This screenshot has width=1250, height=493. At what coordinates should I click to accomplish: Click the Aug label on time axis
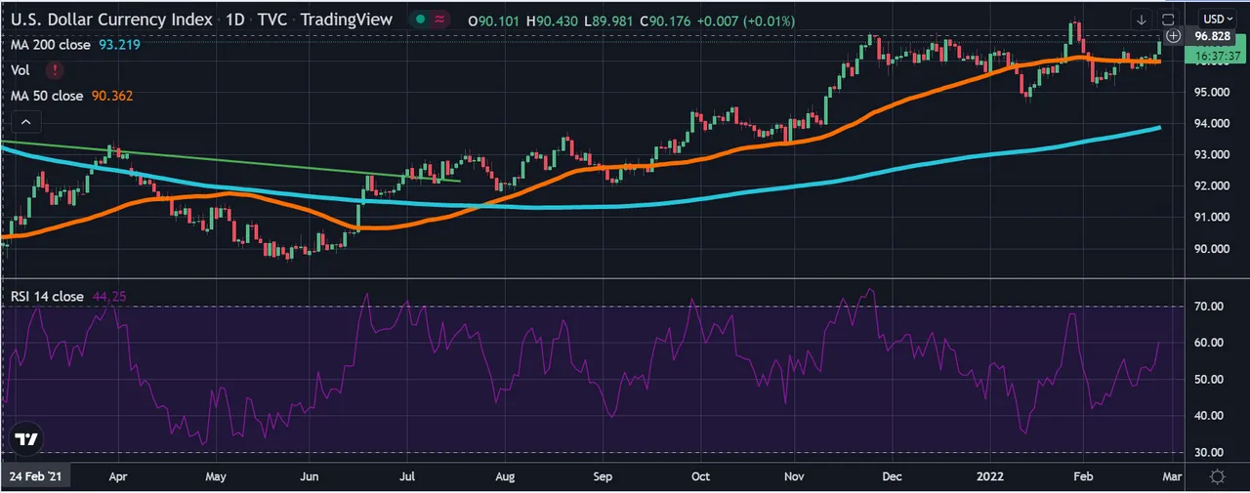(x=505, y=477)
